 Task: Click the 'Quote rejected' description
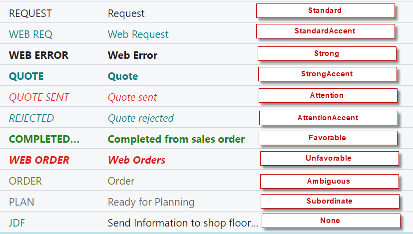(141, 118)
